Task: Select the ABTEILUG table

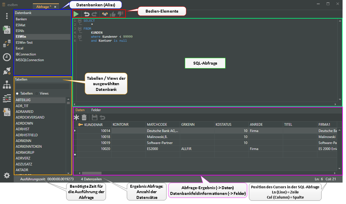Action: [40, 100]
